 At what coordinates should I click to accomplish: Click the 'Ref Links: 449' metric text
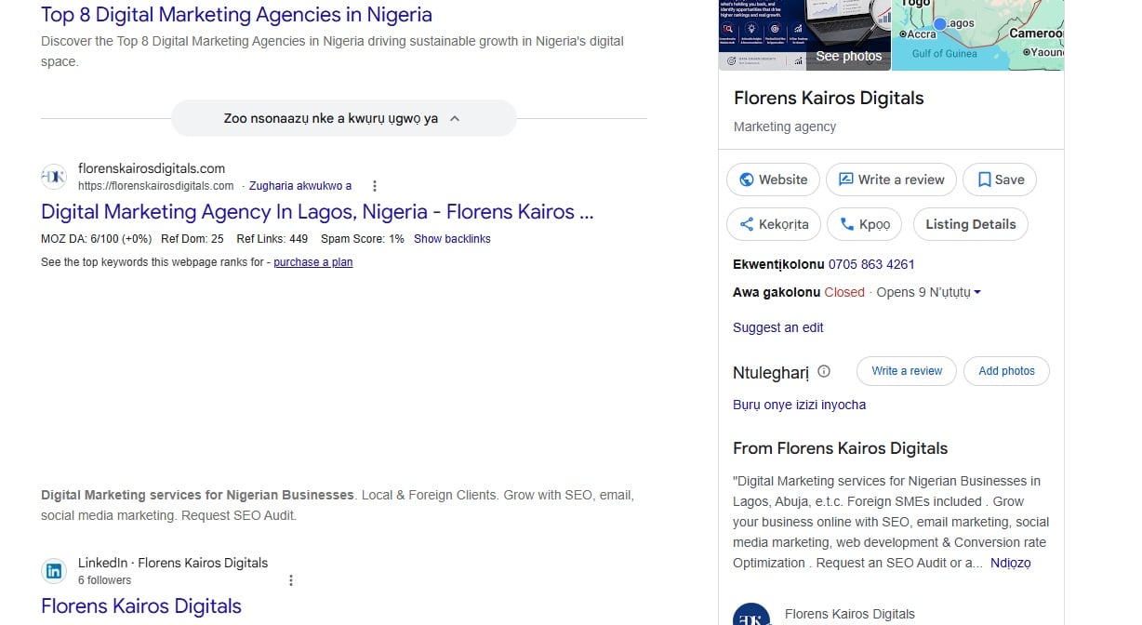point(272,239)
